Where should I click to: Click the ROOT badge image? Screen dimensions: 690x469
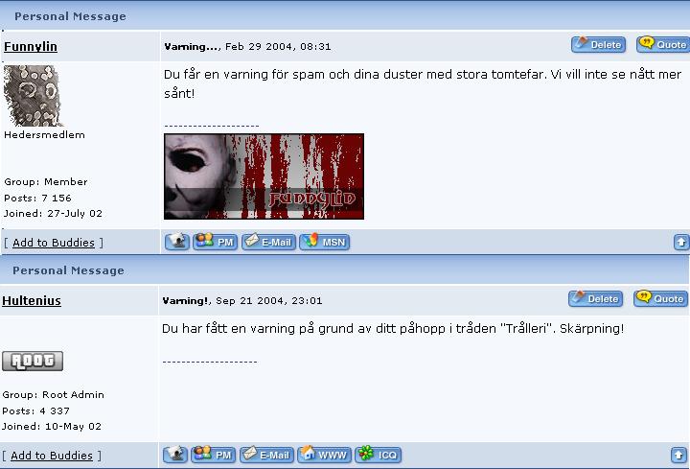click(x=33, y=362)
